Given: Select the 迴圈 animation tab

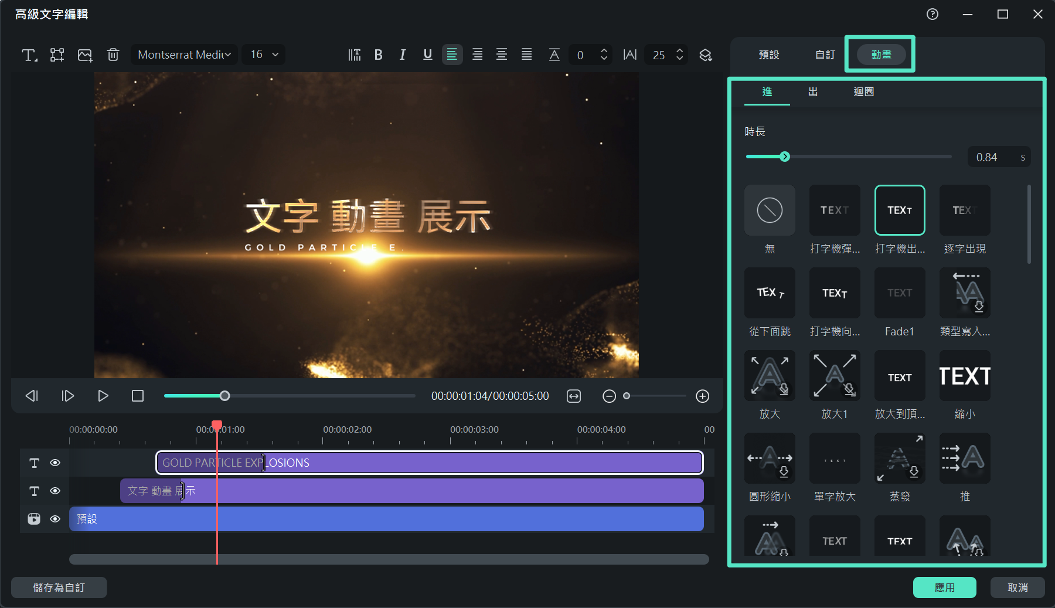Looking at the screenshot, I should point(864,91).
